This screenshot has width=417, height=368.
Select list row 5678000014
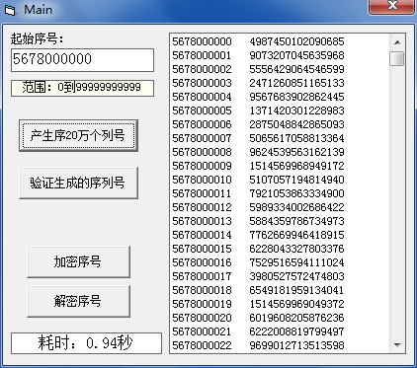tap(279, 235)
